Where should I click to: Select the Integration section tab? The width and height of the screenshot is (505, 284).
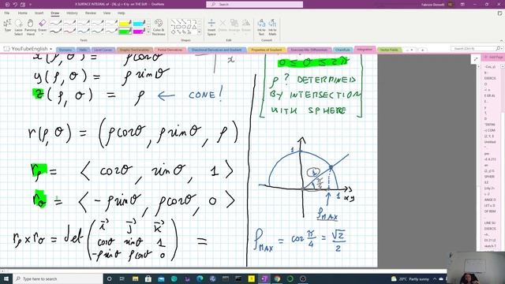[x=365, y=50]
